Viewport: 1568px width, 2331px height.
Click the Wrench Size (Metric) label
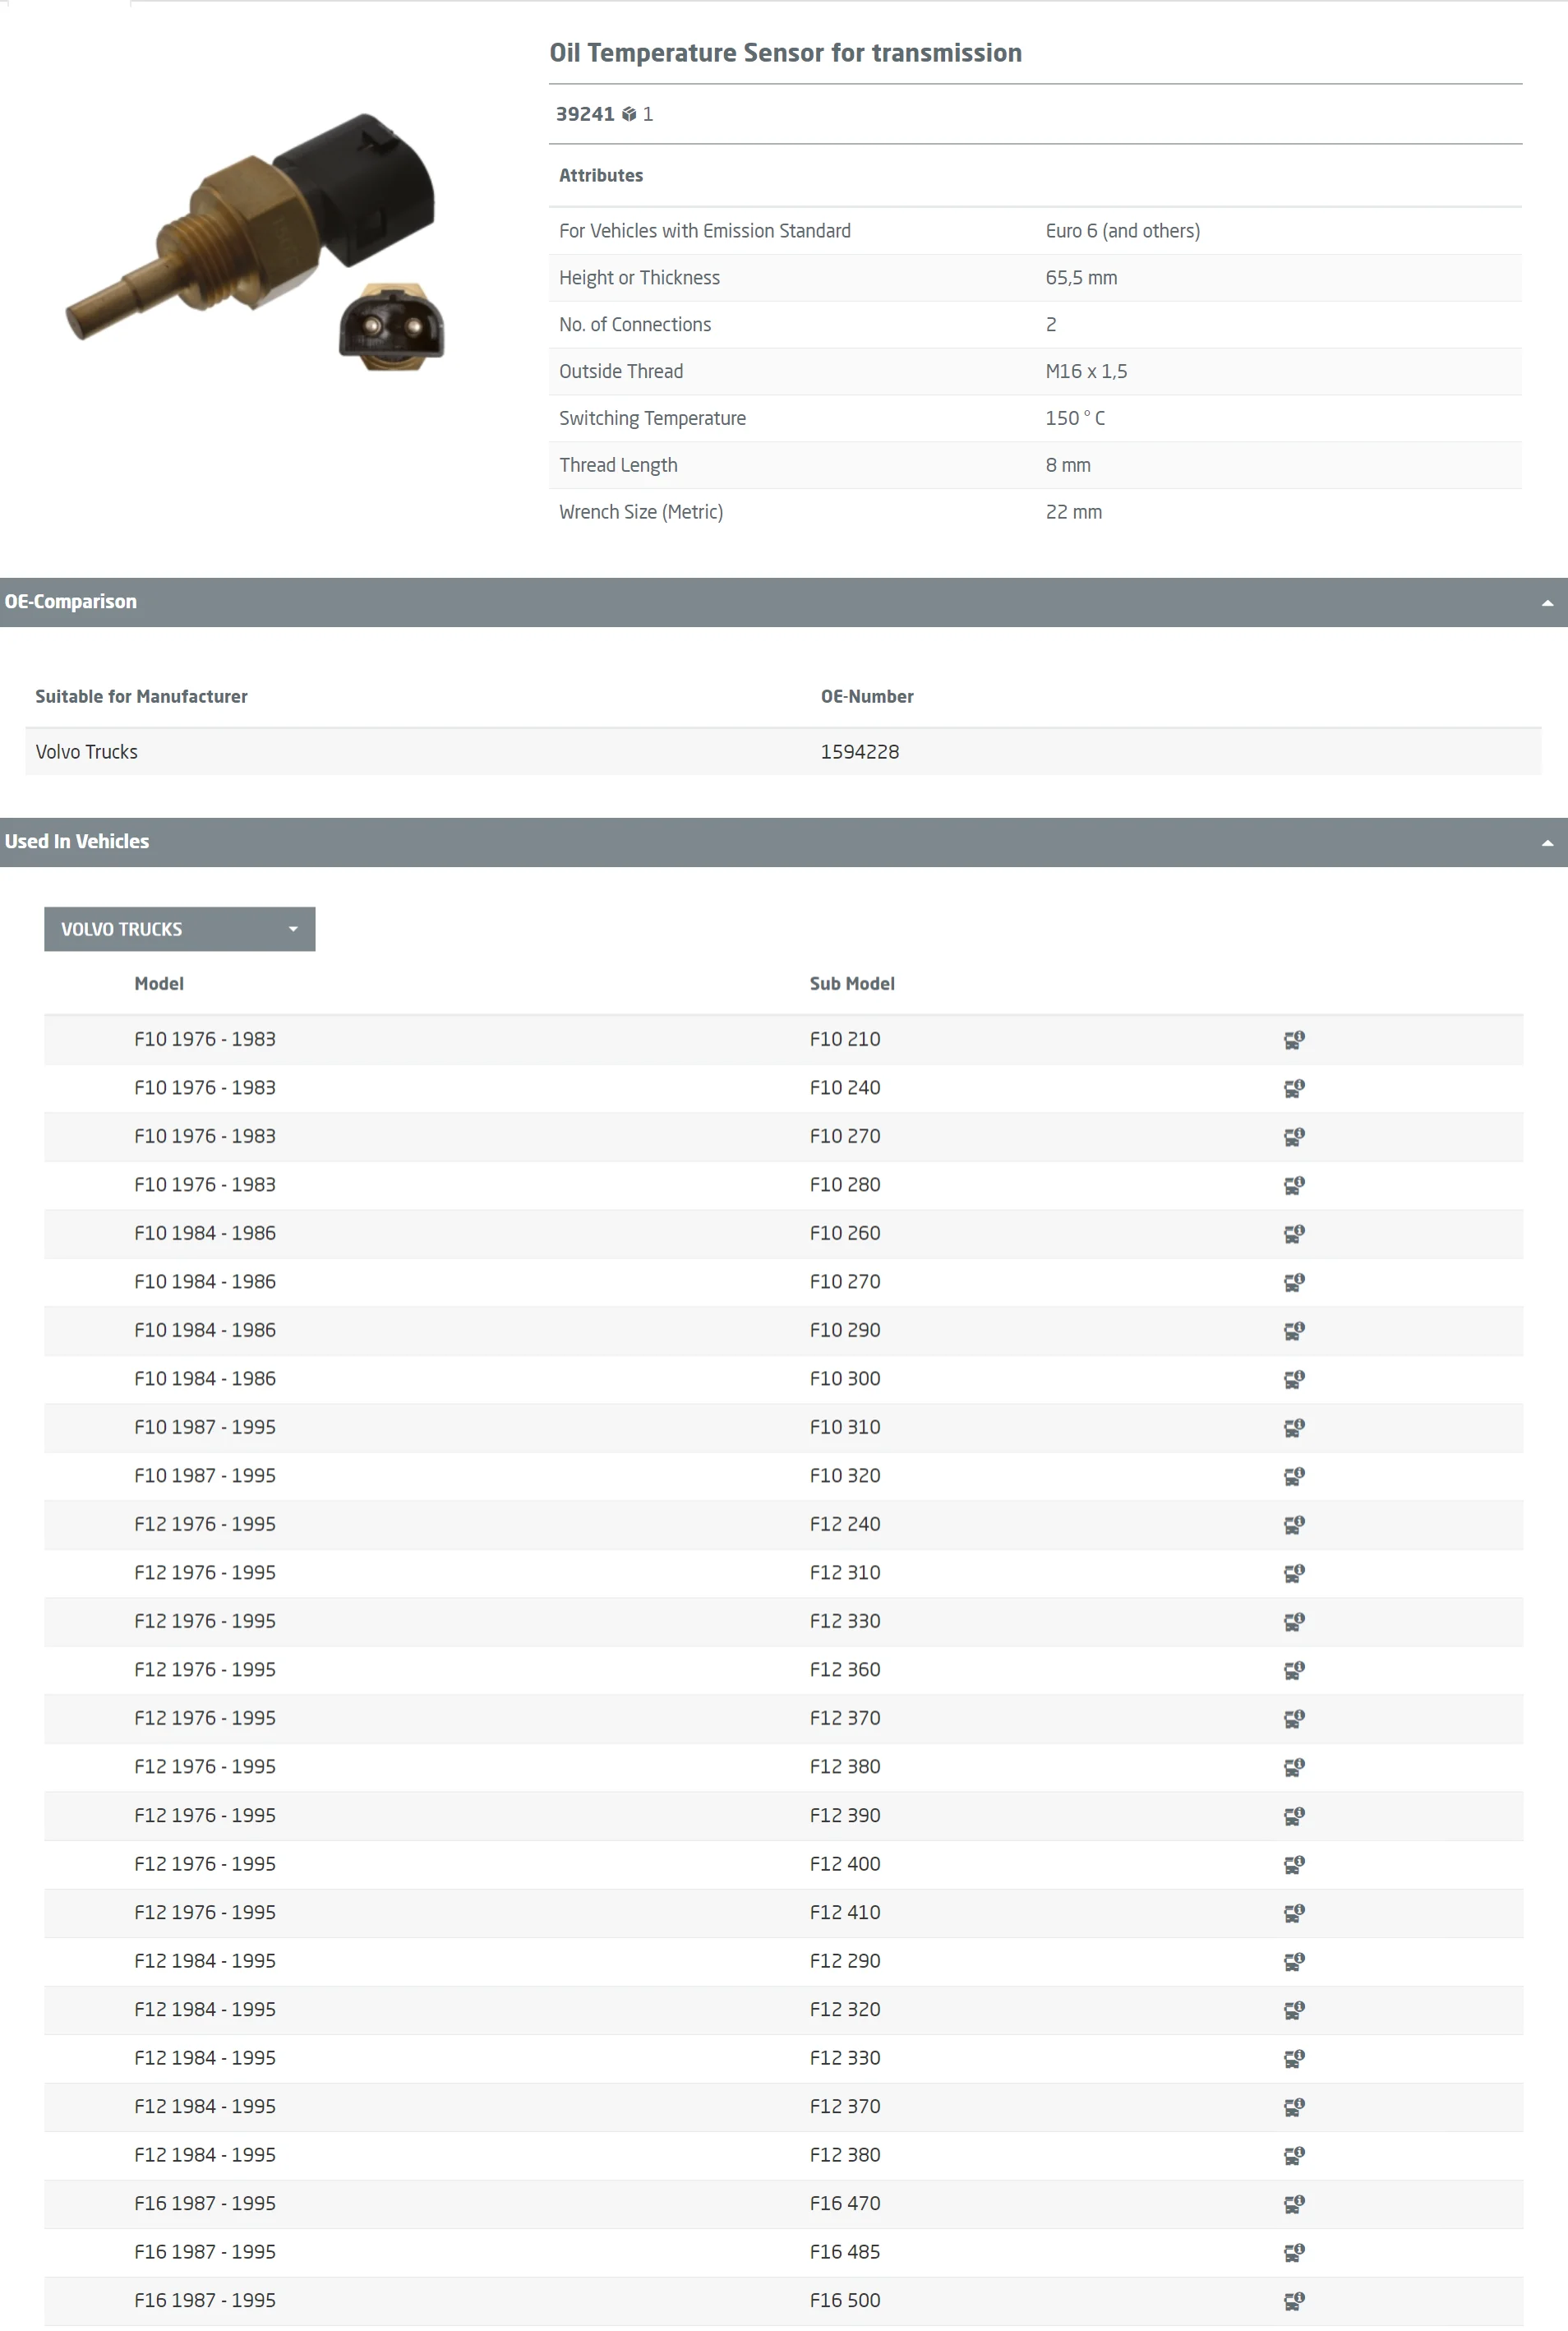tap(641, 512)
